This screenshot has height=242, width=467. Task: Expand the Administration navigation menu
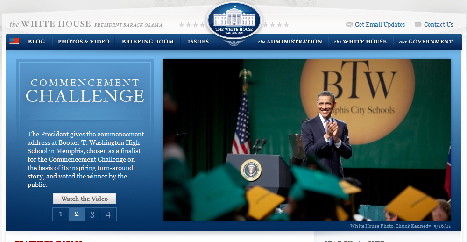click(290, 42)
